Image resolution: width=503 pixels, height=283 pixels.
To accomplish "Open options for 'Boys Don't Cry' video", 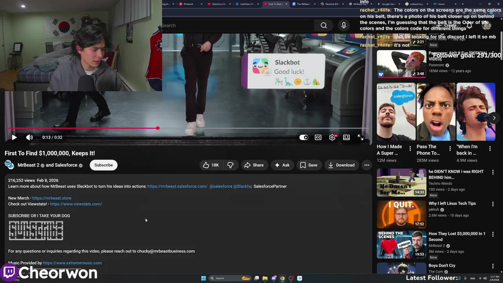I will click(493, 266).
